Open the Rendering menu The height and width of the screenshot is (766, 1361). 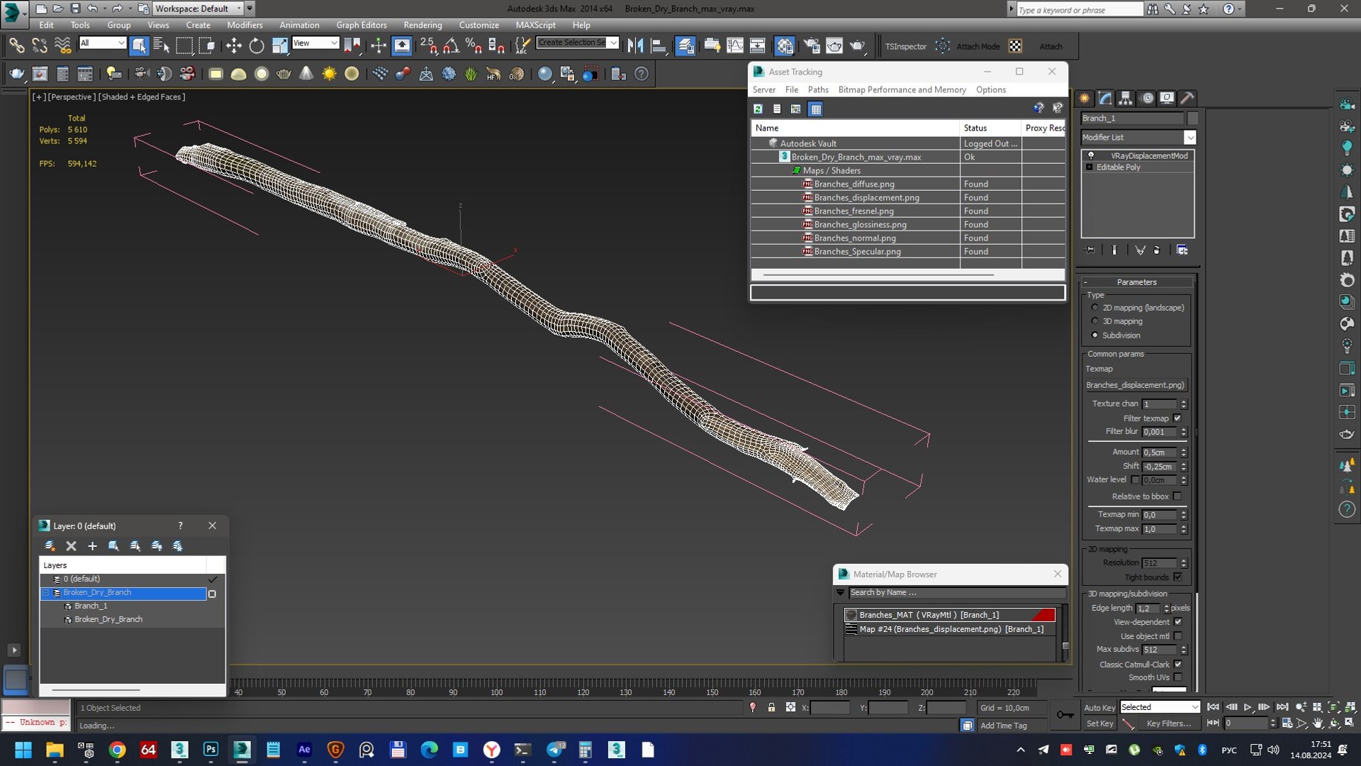pyautogui.click(x=422, y=25)
